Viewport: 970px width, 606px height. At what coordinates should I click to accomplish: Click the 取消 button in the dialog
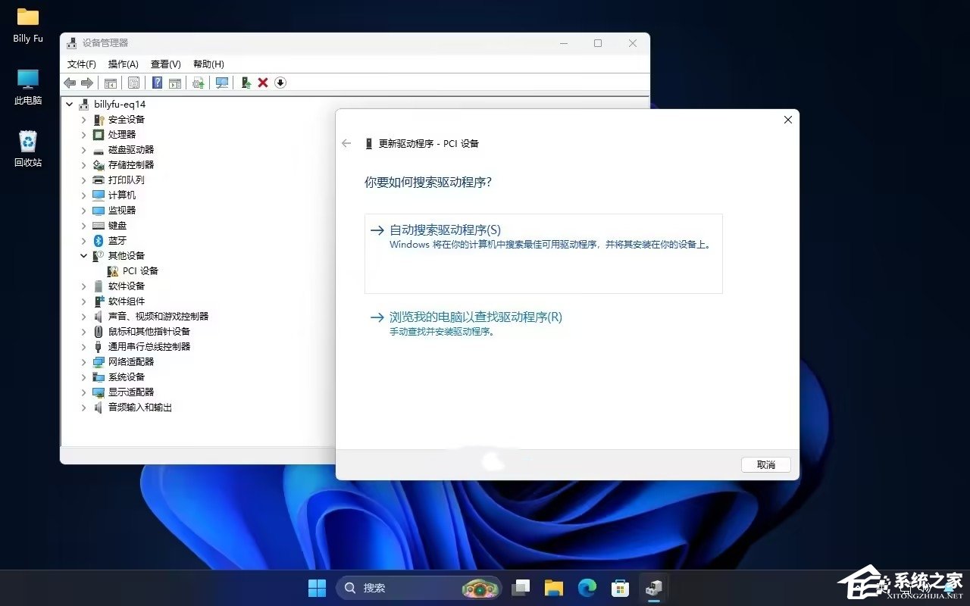click(766, 464)
